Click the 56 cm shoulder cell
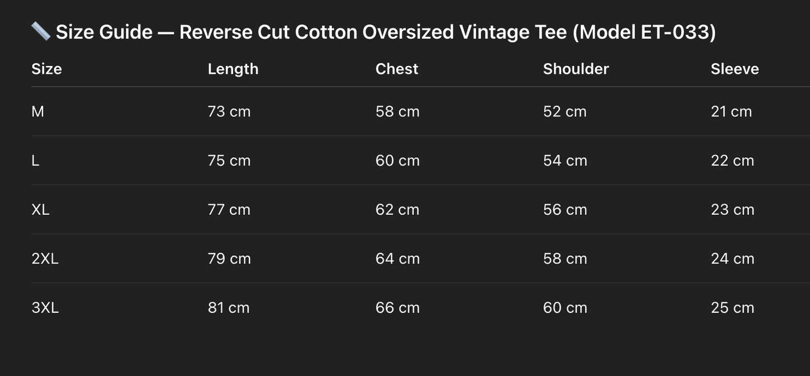The image size is (810, 376). (x=565, y=210)
